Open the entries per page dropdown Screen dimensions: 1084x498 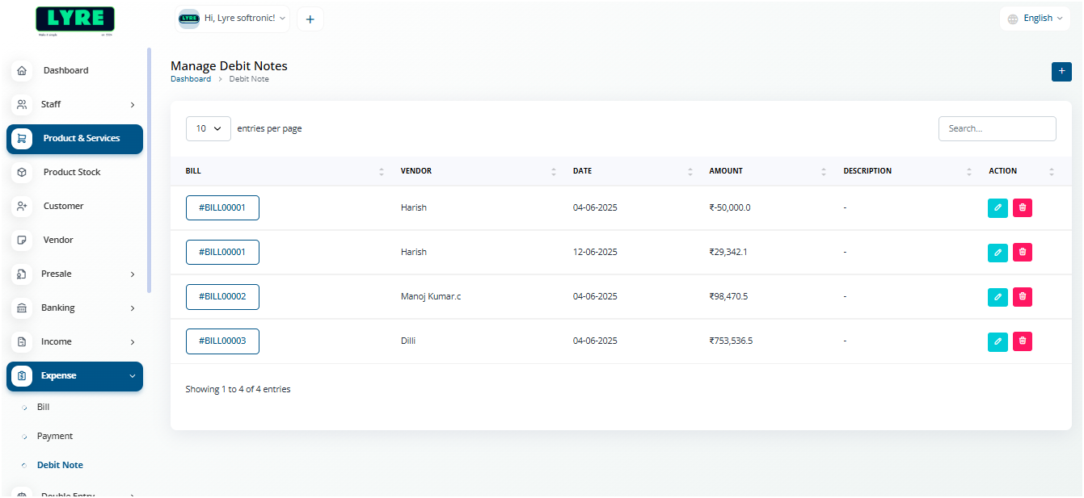pos(209,128)
